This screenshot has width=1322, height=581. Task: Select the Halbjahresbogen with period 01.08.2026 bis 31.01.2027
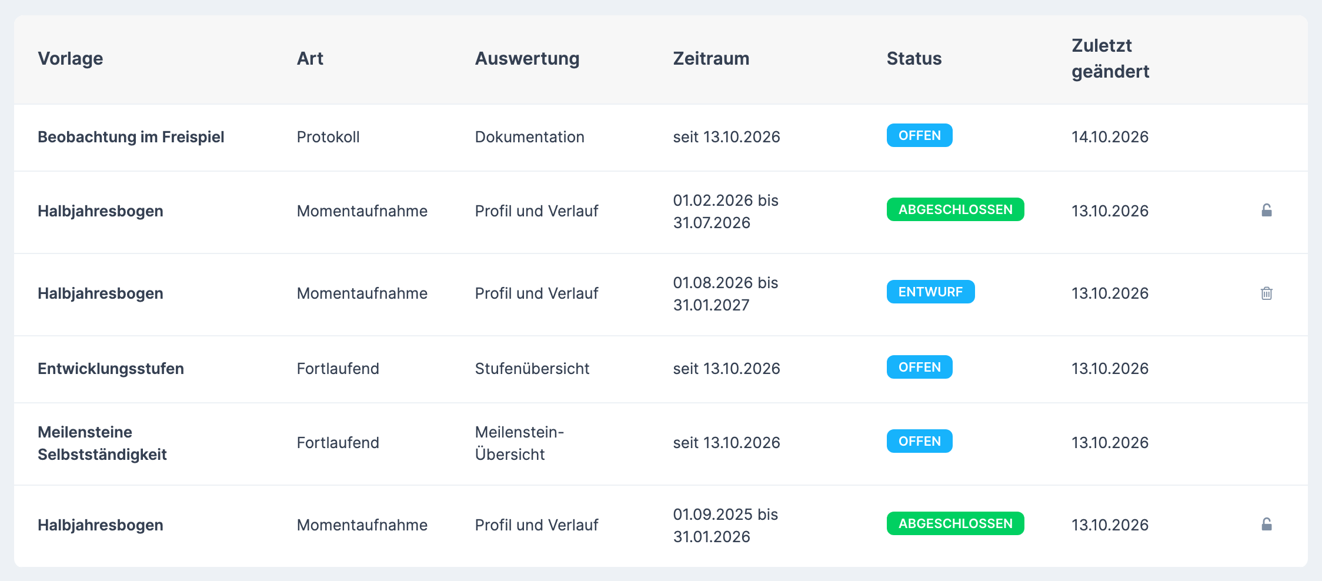pos(661,295)
